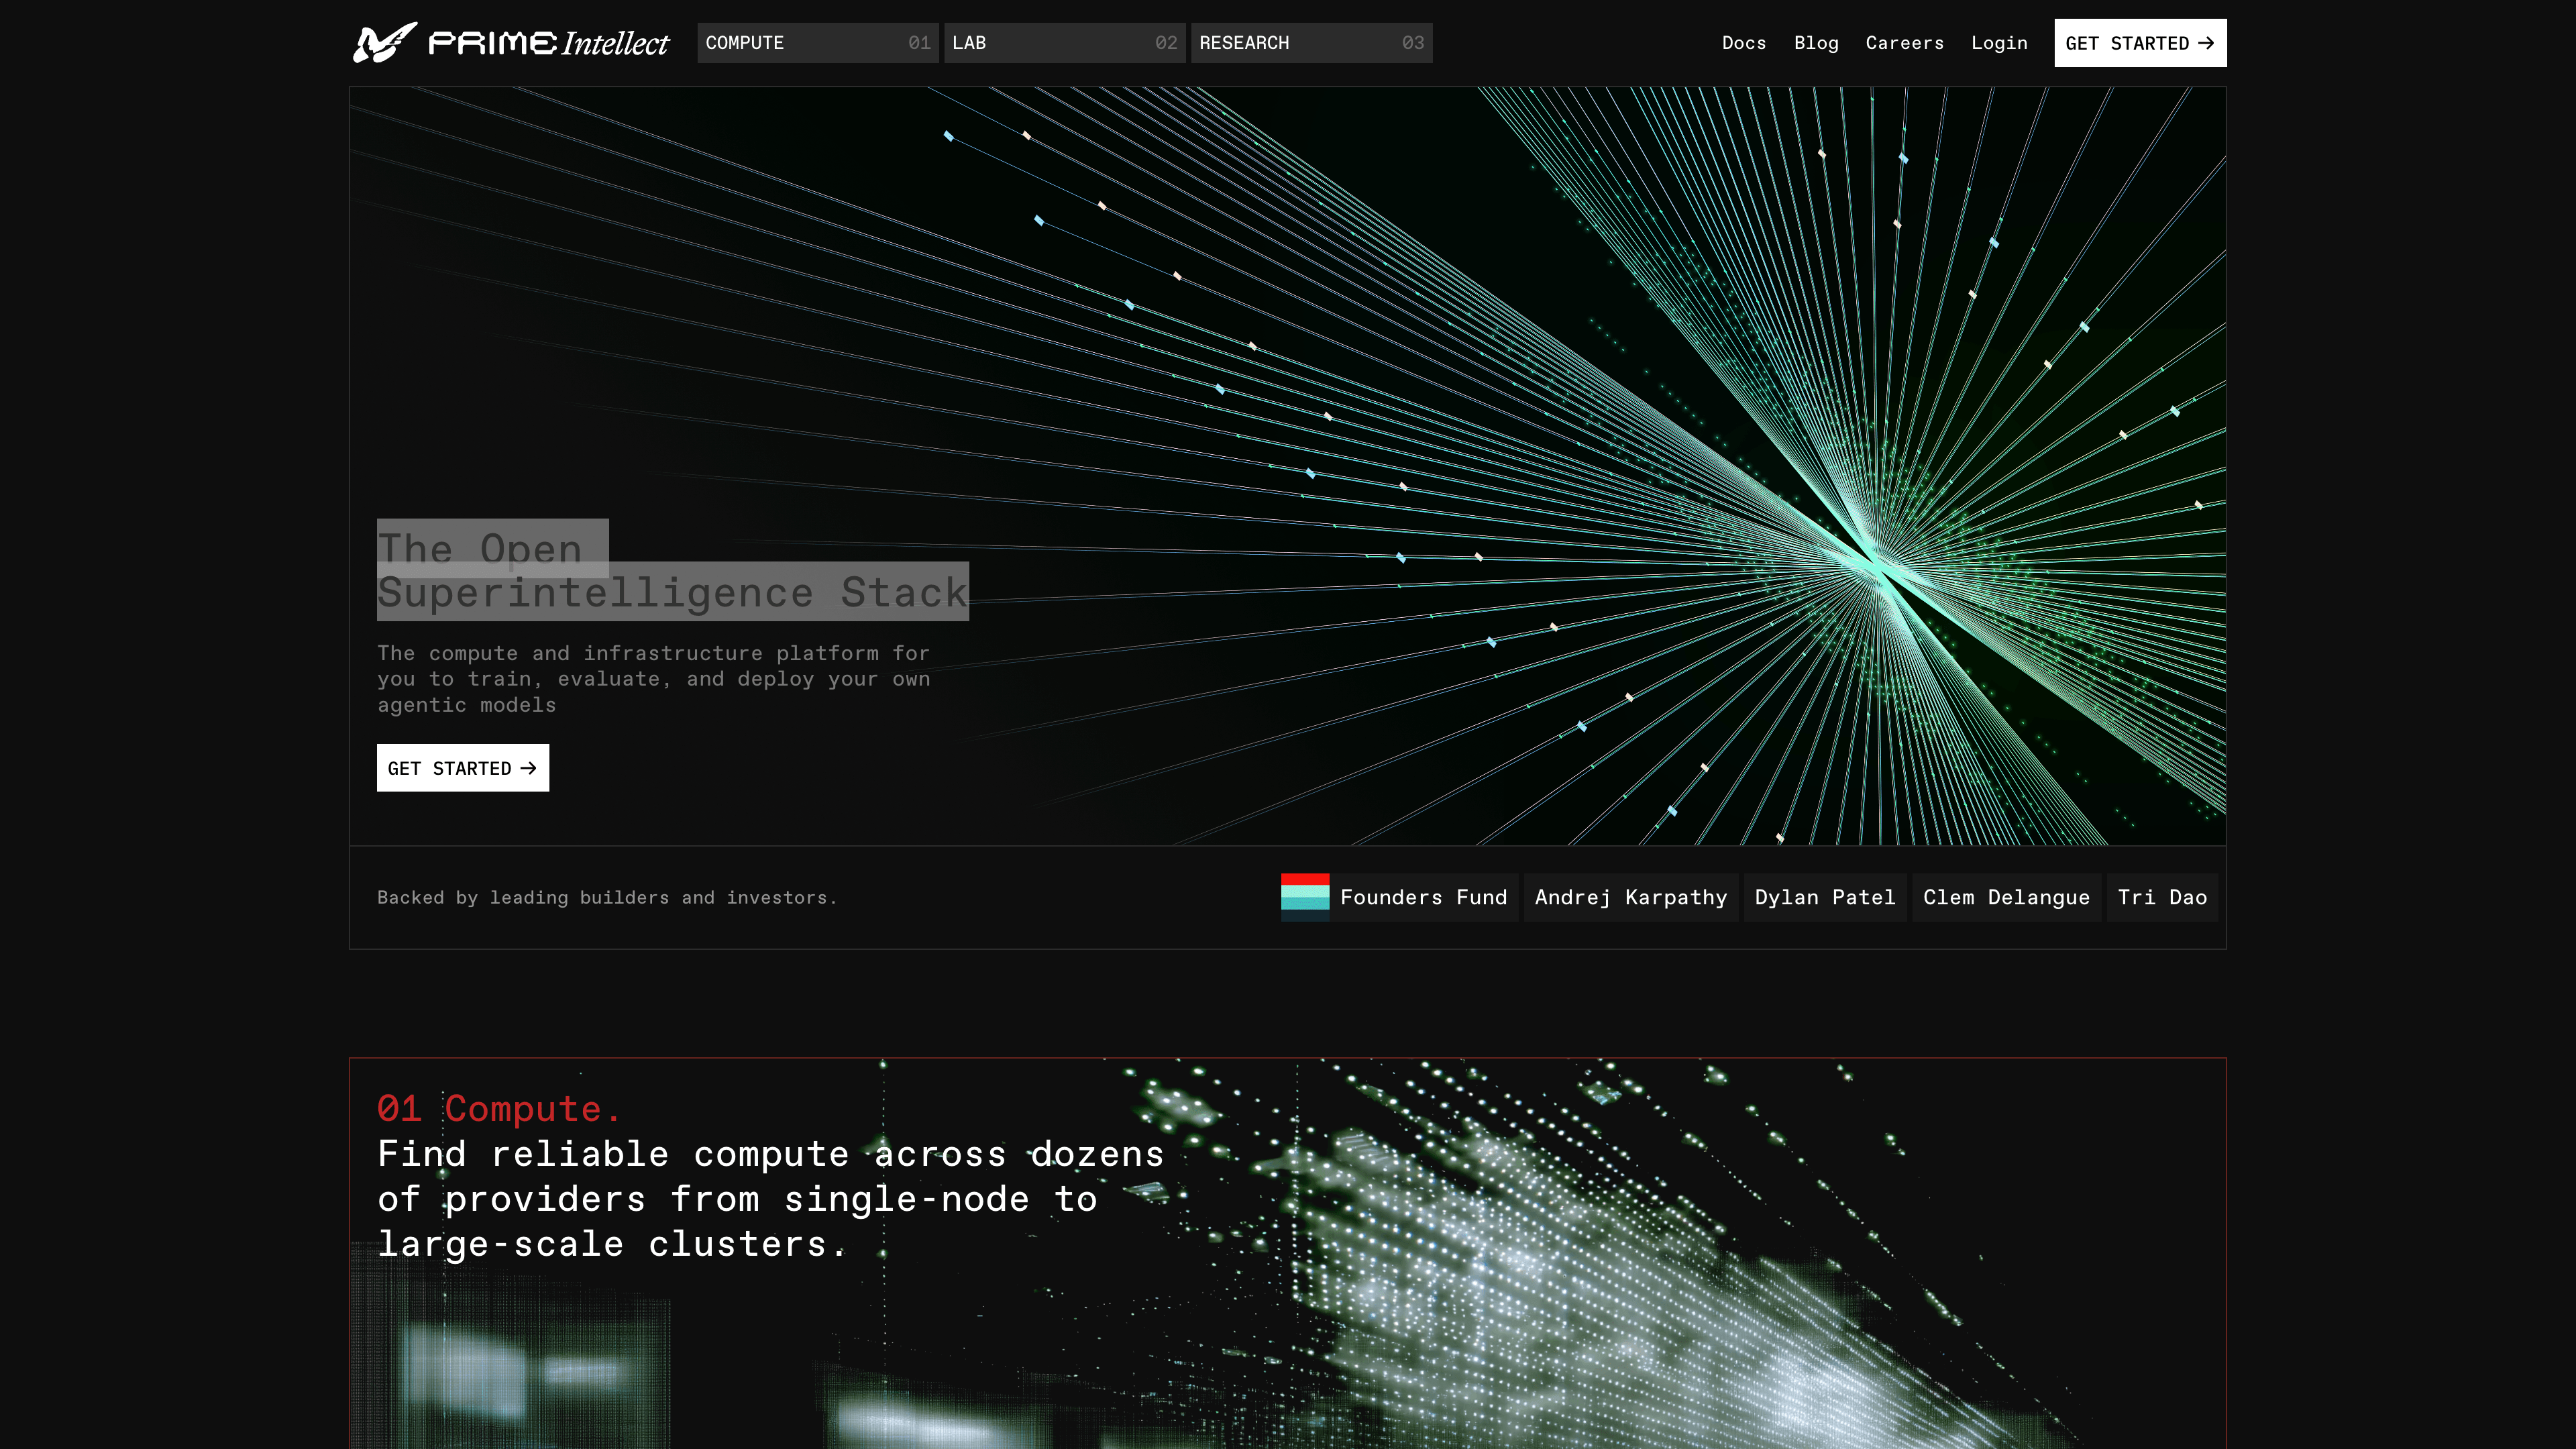Open the COMPUTE 01 nav tab
2576x1449 pixels.
click(x=817, y=43)
